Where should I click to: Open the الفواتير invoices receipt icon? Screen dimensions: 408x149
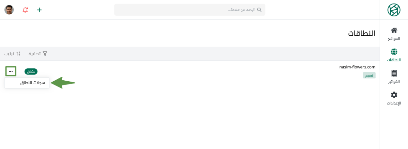(394, 74)
